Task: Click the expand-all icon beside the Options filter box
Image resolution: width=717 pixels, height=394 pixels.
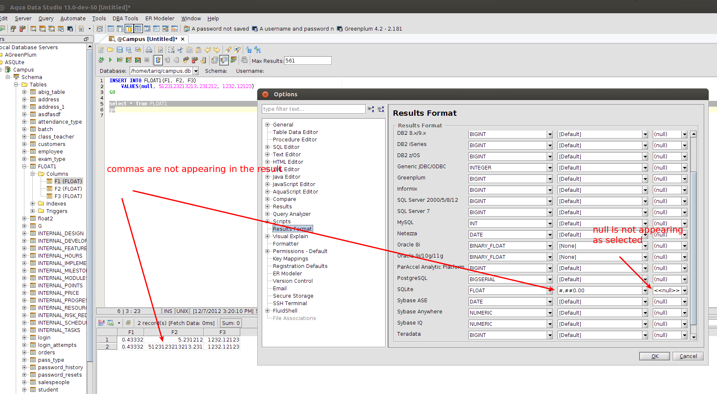Action: click(371, 109)
